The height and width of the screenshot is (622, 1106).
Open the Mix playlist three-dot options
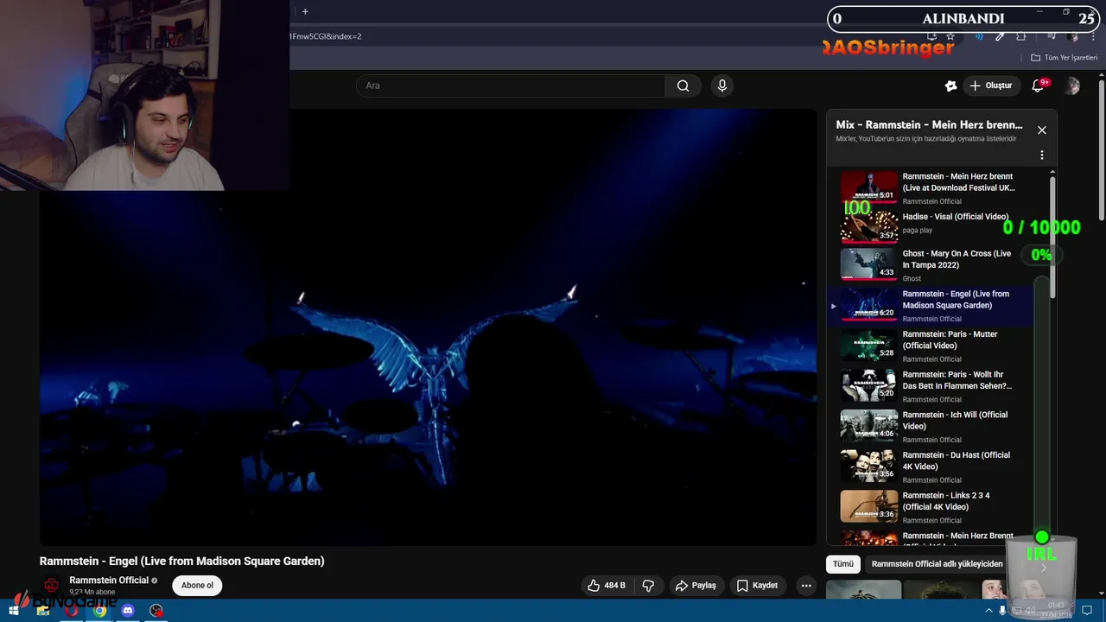[1042, 155]
